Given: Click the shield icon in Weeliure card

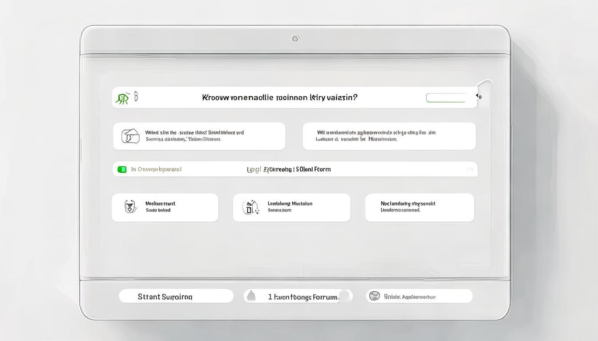Looking at the screenshot, I should [129, 206].
